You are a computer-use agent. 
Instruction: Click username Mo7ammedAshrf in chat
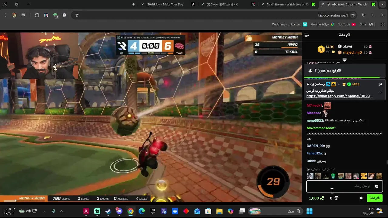pos(321,128)
